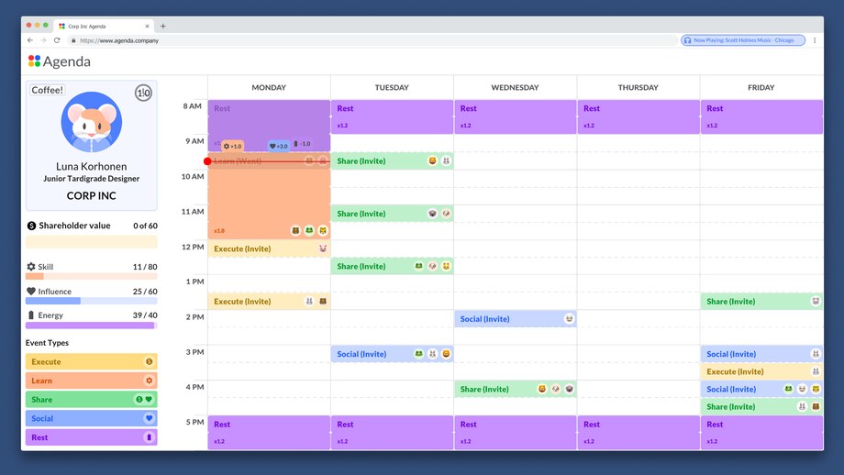Click the Skill gear icon
844x475 pixels.
[31, 267]
